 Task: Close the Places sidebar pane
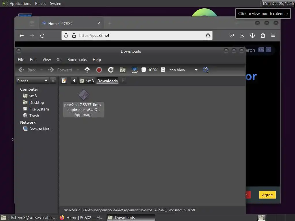click(53, 81)
